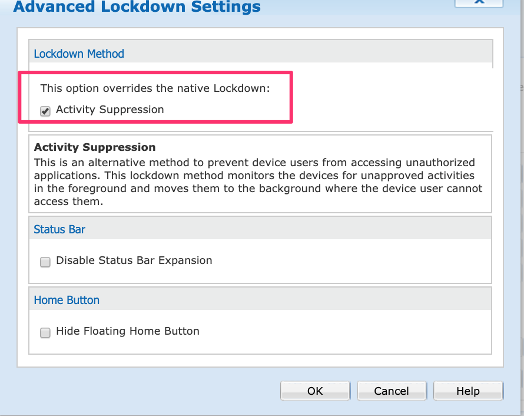Confirm settings with the OK button

[x=315, y=391]
